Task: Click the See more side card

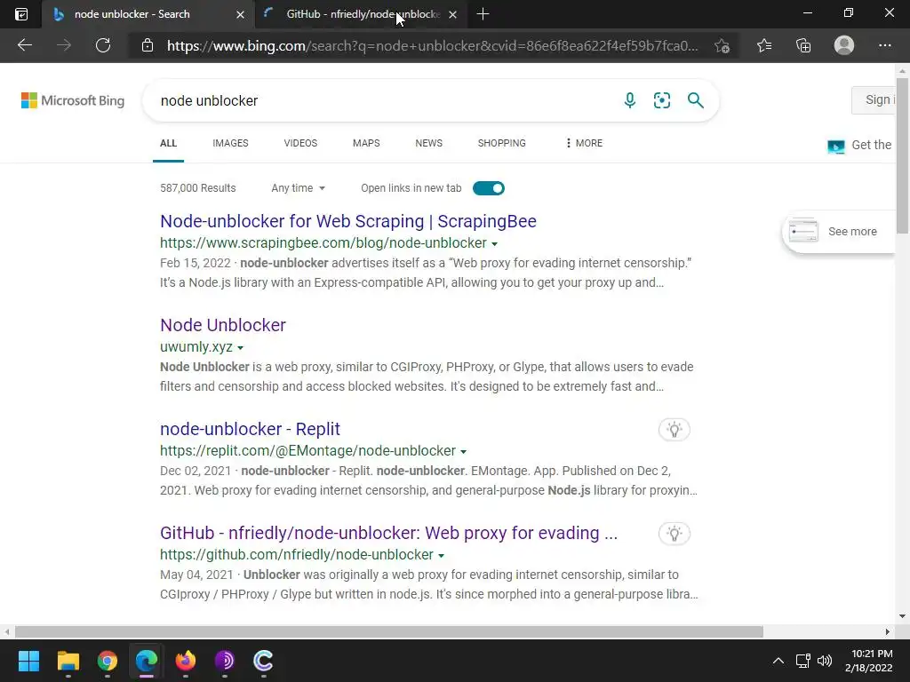Action: click(839, 231)
